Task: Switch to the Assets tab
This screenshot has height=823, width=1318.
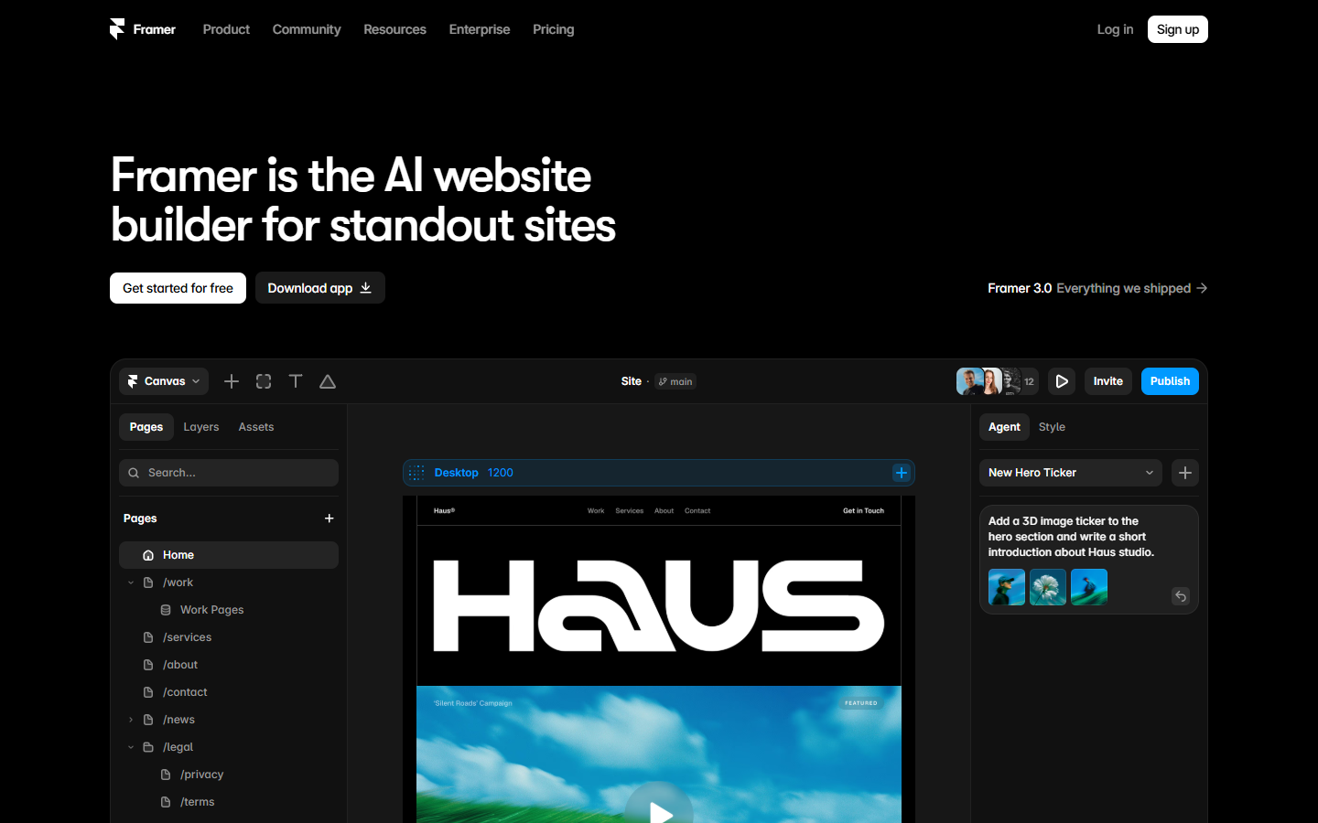Action: click(256, 427)
